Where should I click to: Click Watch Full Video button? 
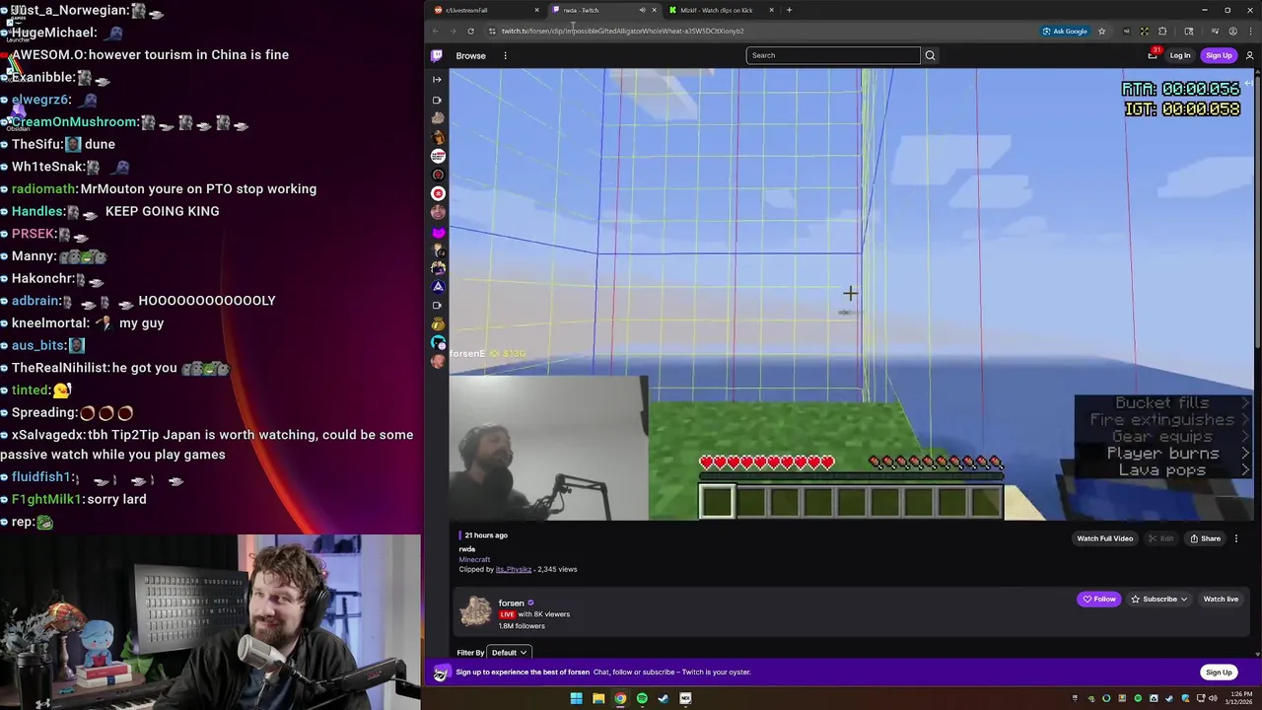tap(1104, 538)
